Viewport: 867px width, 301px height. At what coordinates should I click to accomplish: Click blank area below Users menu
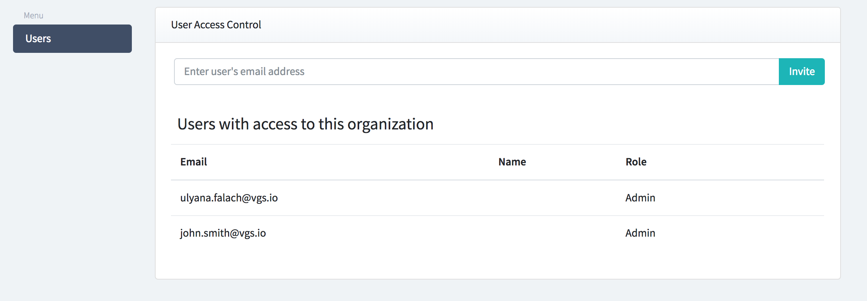coord(72,153)
